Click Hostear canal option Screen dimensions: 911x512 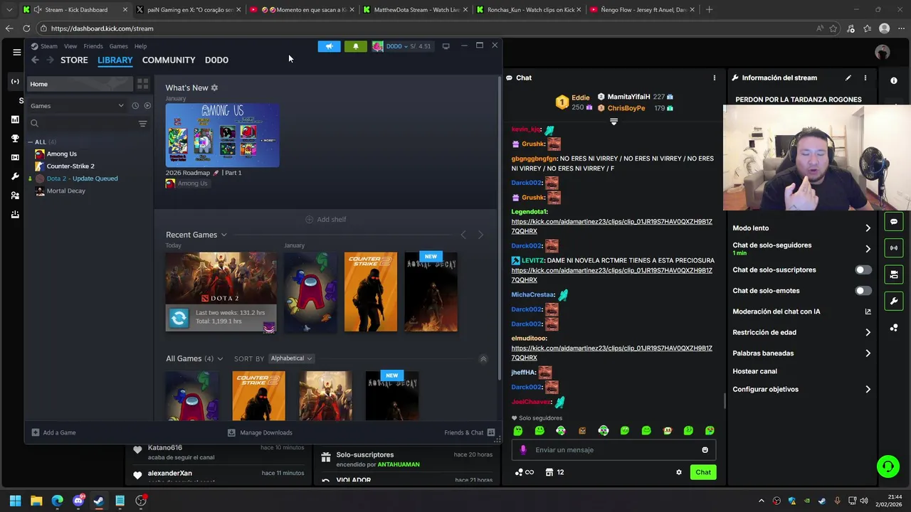click(755, 371)
